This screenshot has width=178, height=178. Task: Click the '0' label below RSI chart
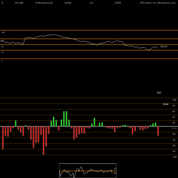click(x=2, y=61)
